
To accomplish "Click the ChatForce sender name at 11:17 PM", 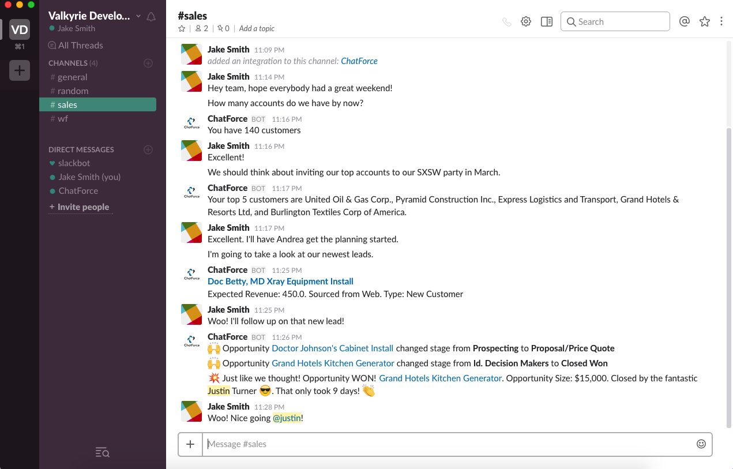I will [227, 188].
